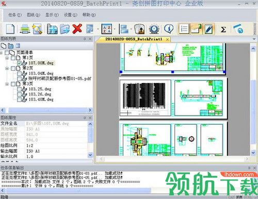The height and width of the screenshot is (199, 258).
Task: Open the 任务(T) menu
Action: point(15,15)
